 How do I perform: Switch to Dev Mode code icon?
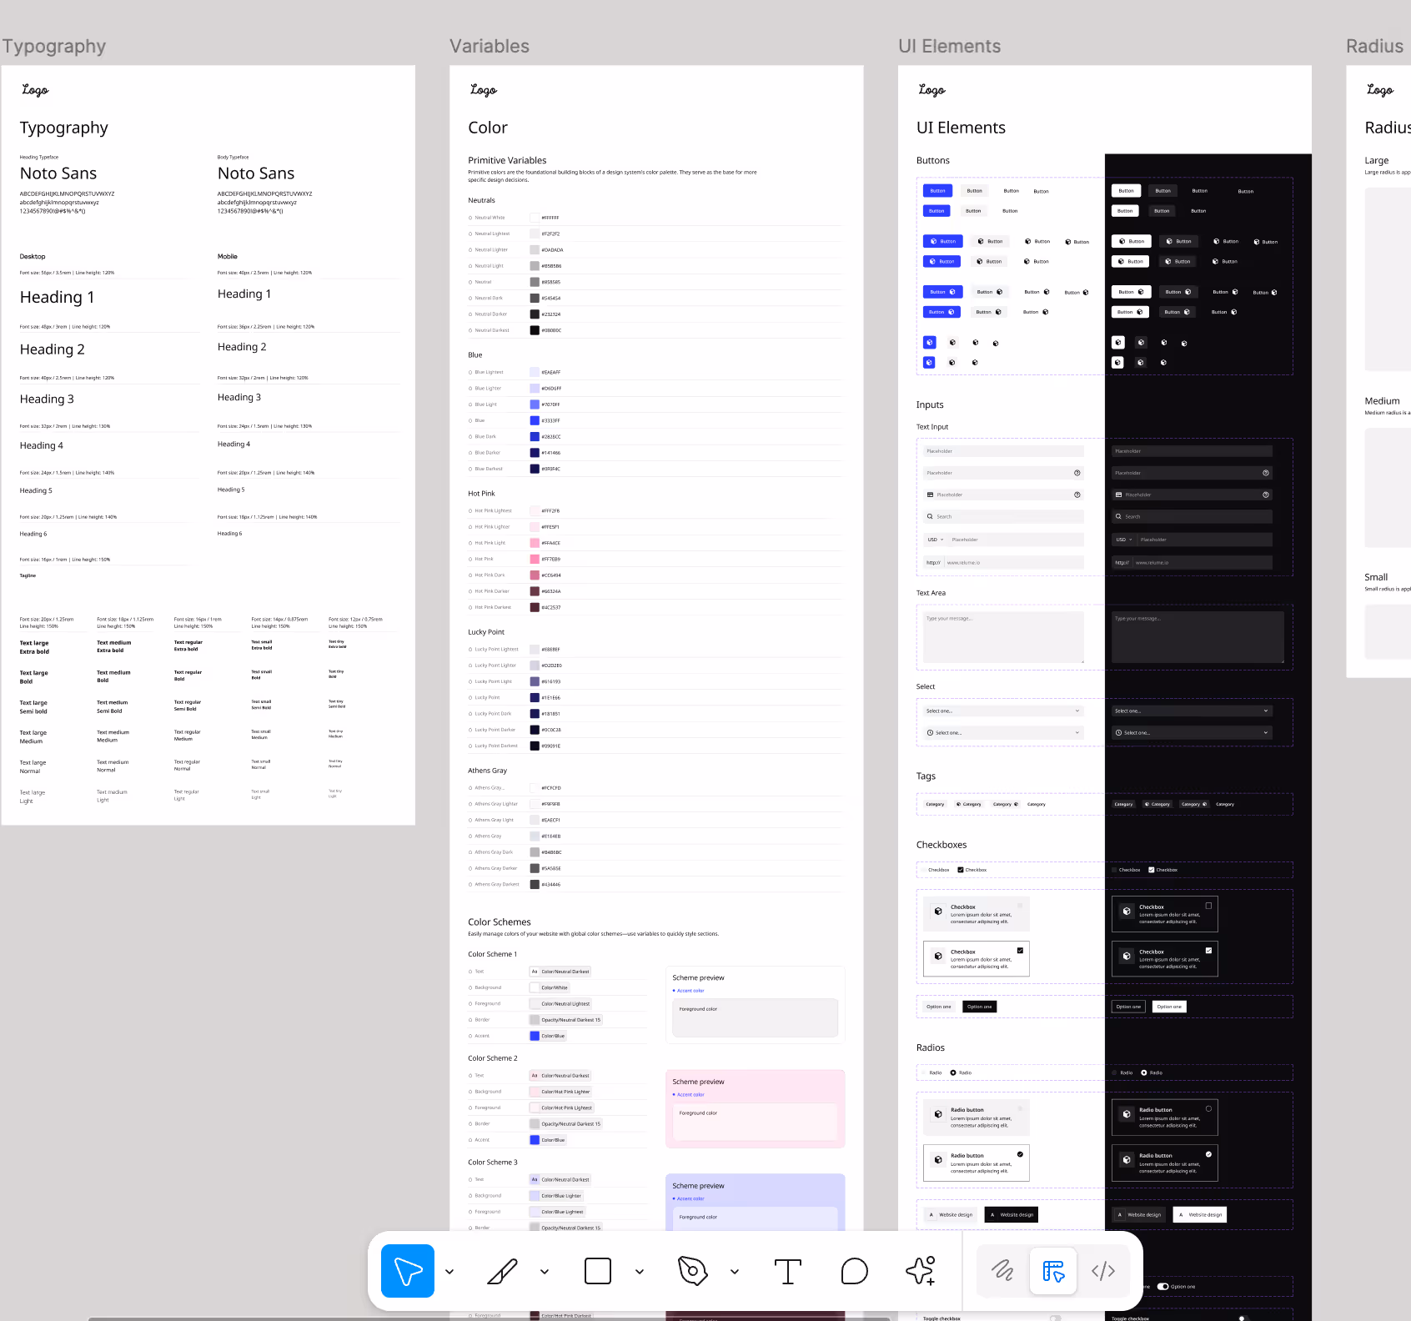pyautogui.click(x=1103, y=1271)
